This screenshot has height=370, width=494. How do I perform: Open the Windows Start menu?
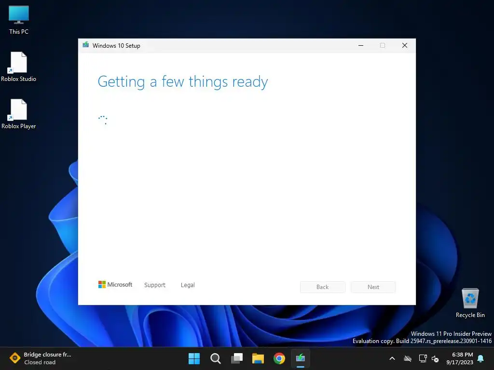pos(194,358)
